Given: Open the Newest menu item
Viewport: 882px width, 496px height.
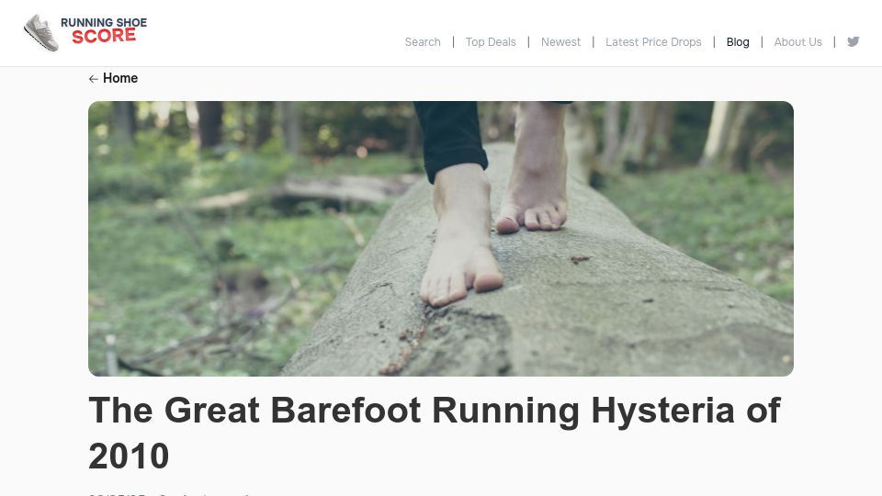Looking at the screenshot, I should 560,42.
